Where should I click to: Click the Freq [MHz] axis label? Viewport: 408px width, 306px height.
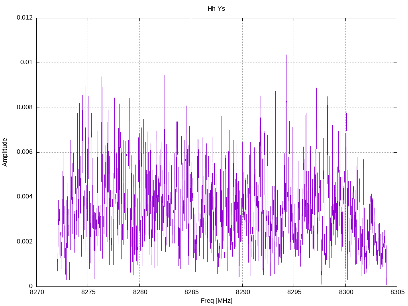pos(216,300)
